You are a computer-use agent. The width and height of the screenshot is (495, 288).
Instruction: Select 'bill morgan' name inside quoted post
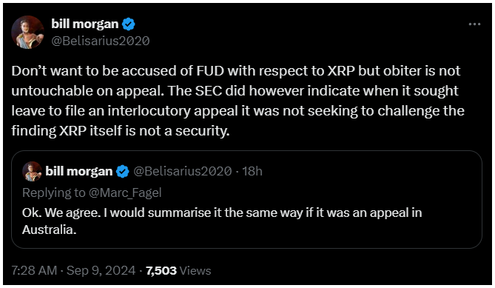pyautogui.click(x=79, y=171)
